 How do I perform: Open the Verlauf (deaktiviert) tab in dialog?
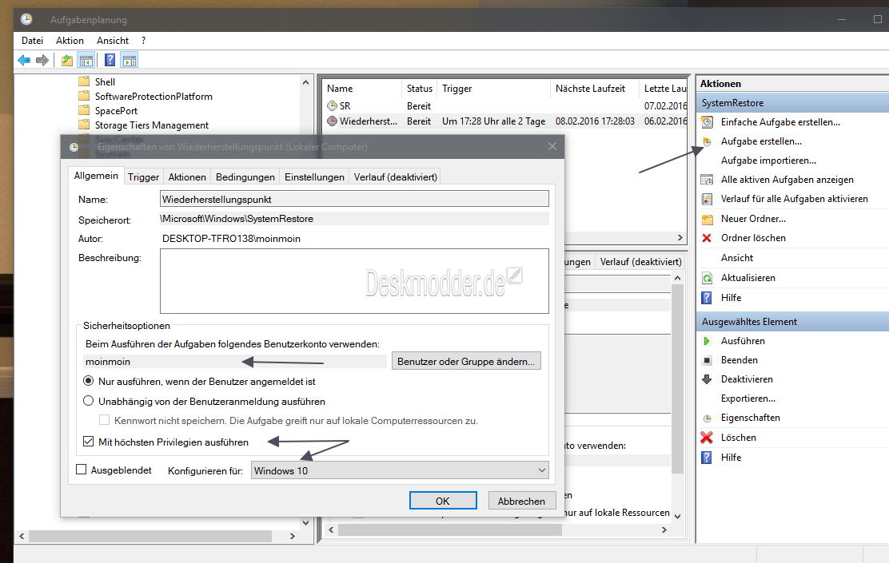395,176
